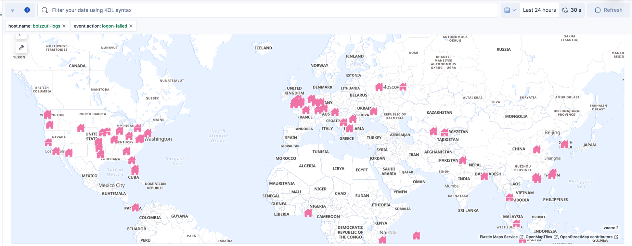This screenshot has width=632, height=246.
Task: Click the house marker over Bangladesh
Action: click(x=484, y=176)
